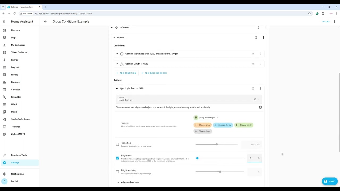Screen dimensions: 340x191
Task: Open Studio Code Server from sidebar
Action: coord(20,119)
